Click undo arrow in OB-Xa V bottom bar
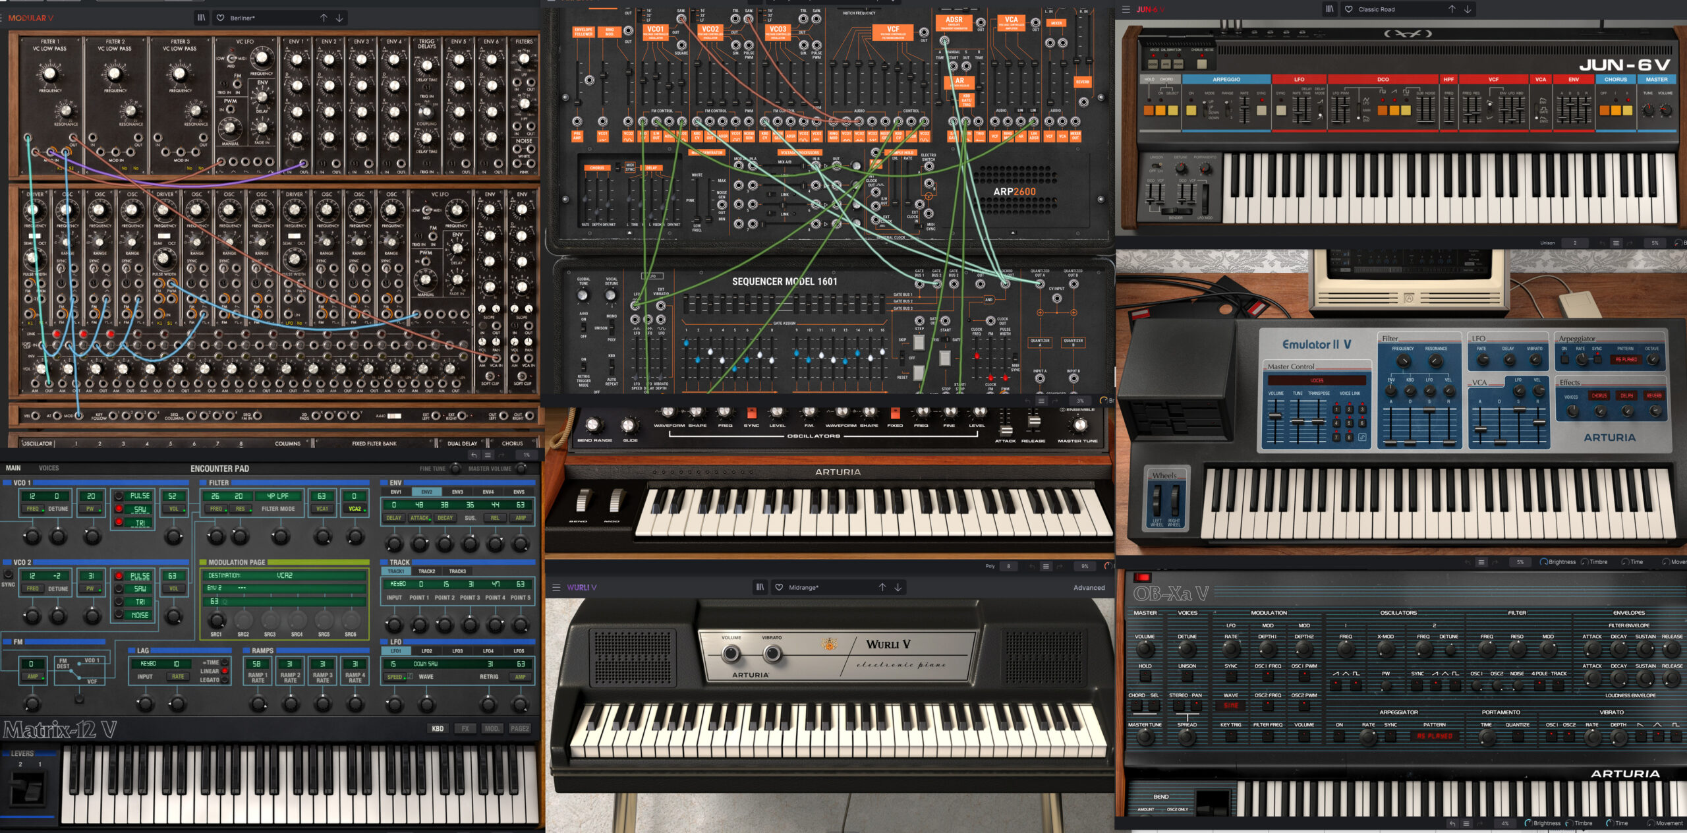This screenshot has height=833, width=1687. (1452, 823)
